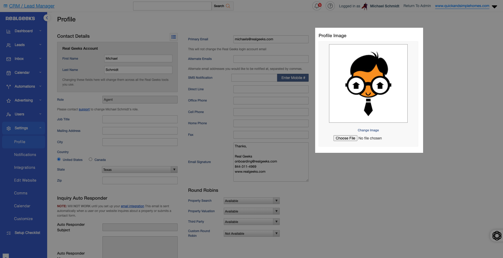Open the Edit Website settings page
This screenshot has height=258, width=503.
[25, 180]
